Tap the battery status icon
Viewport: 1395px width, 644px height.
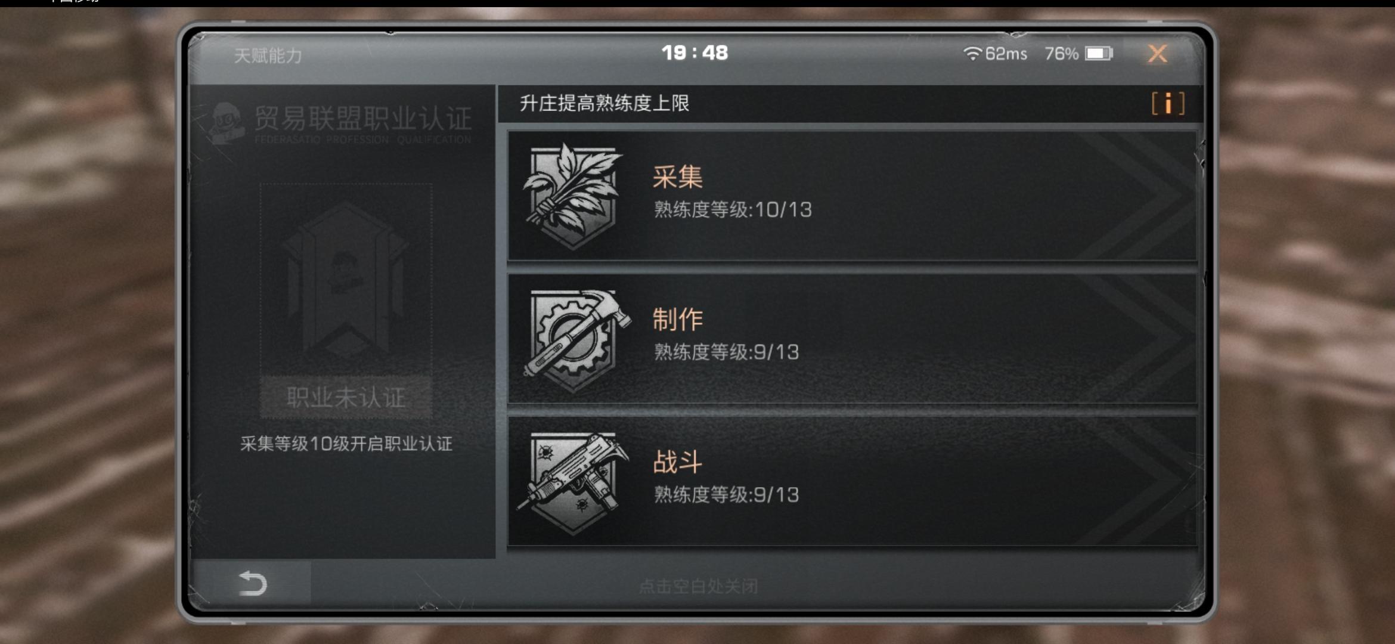(1099, 54)
